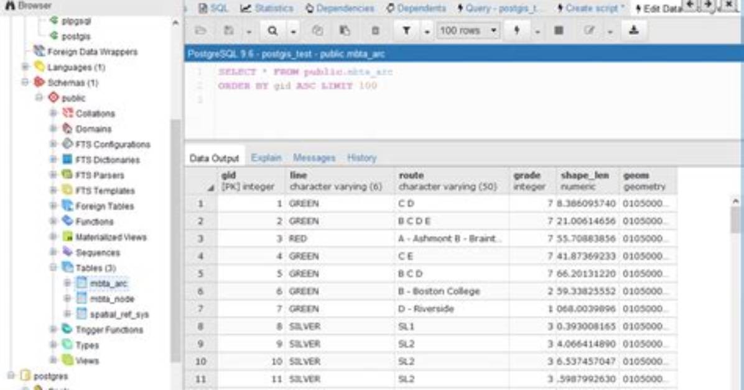Viewport: 744px width, 390px height.
Task: Click the mbta_node table icon
Action: [82, 299]
